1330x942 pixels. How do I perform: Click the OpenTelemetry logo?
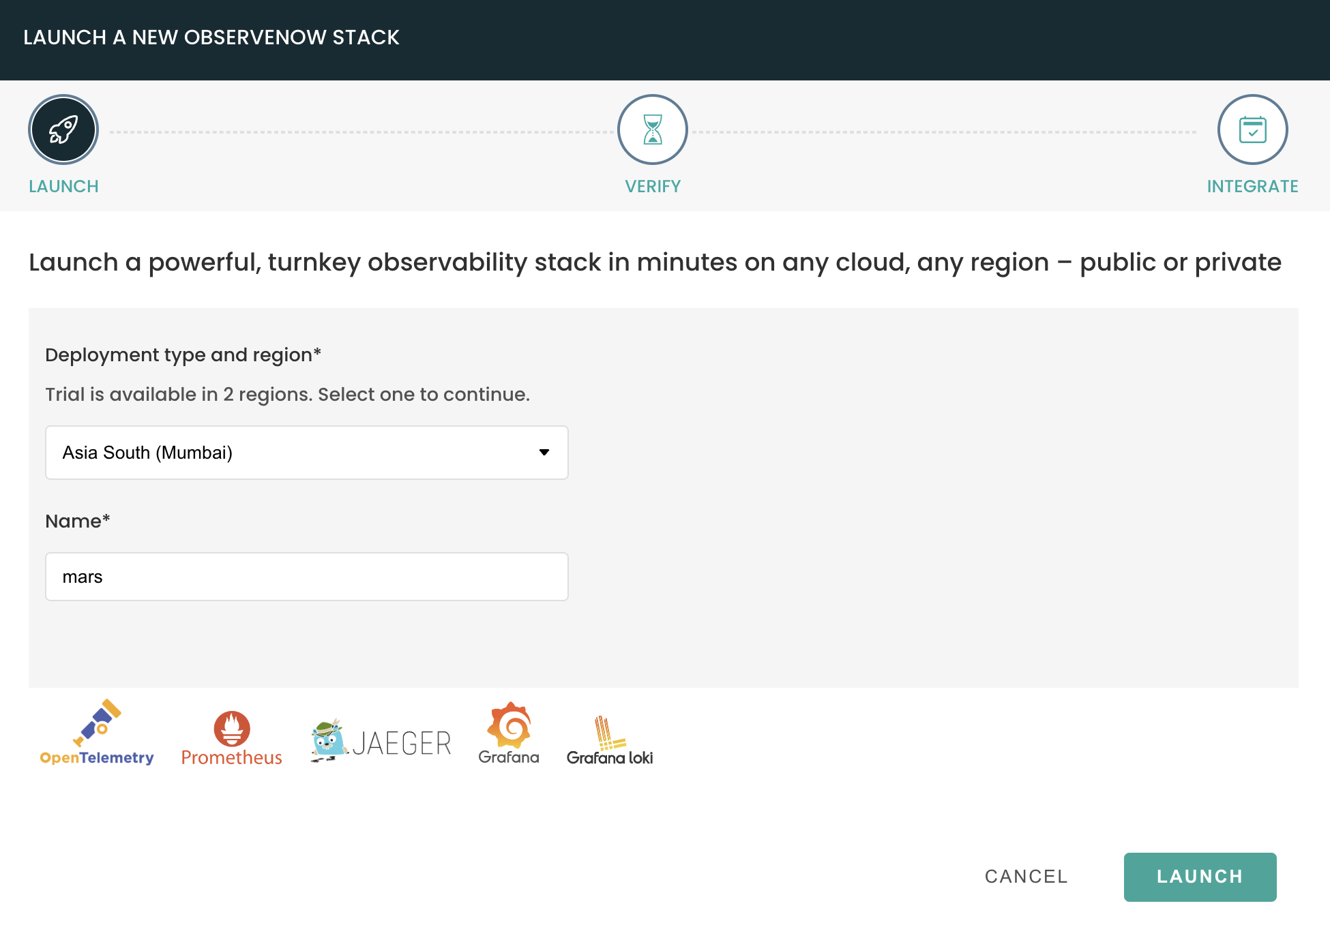click(x=97, y=733)
